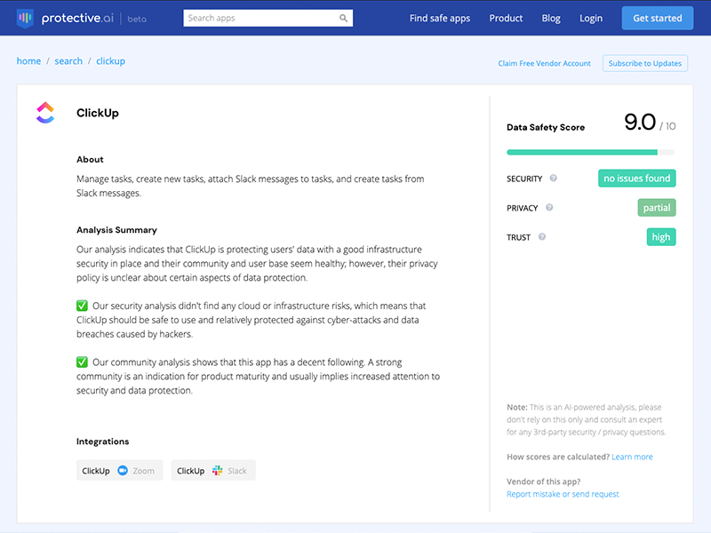Click the 'partial' privacy badge
Screen dimensions: 711x533
[x=657, y=208]
